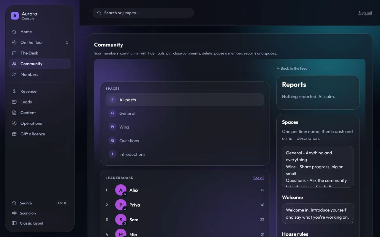This screenshot has width=380, height=237.
Task: Click the name Mia in leaderboard
Action: (x=133, y=234)
